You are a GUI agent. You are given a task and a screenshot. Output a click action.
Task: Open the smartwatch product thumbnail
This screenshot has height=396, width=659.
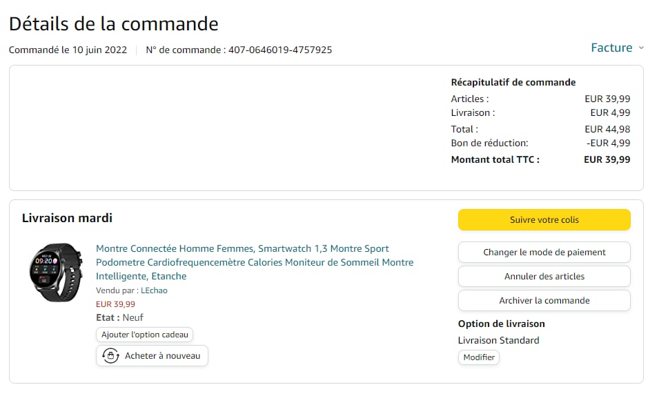56,272
